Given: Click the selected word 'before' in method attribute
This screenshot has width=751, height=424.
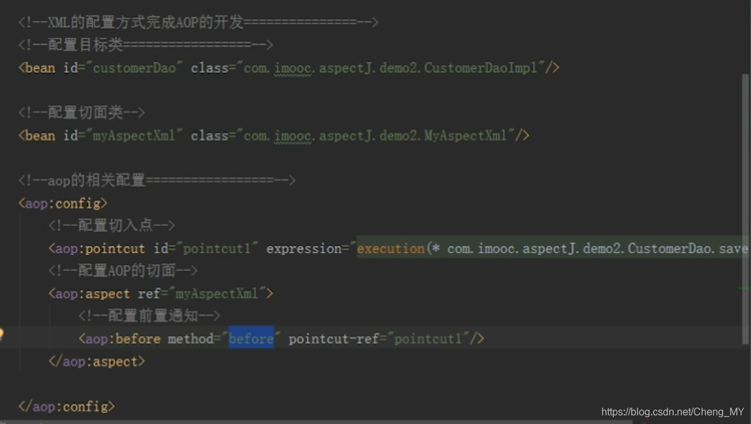Looking at the screenshot, I should [251, 339].
